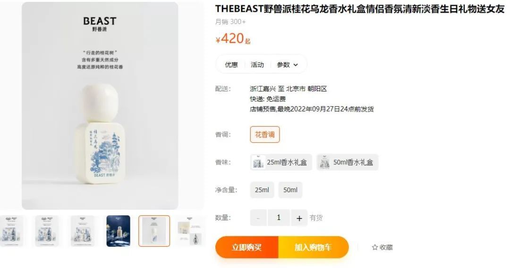View the dark blue night-scene thumbnail
The height and width of the screenshot is (268, 510).
point(118,231)
